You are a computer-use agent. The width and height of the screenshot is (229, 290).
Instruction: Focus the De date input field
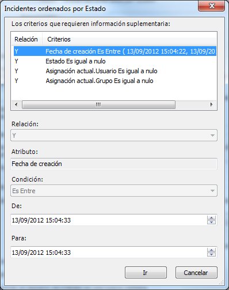pos(109,220)
